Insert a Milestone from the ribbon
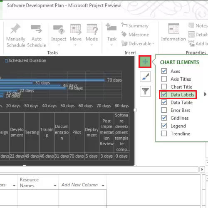The height and width of the screenshot is (208, 208). pos(135,35)
